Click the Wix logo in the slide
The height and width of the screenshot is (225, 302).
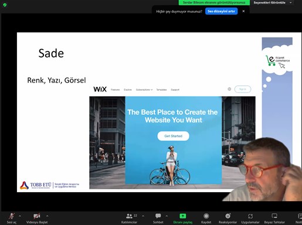click(100, 89)
